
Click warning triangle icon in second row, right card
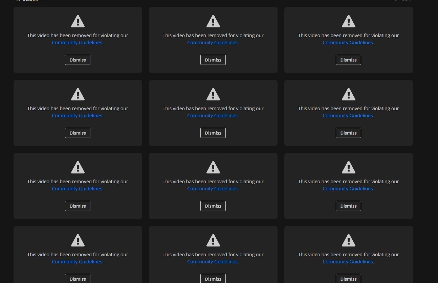coord(348,95)
